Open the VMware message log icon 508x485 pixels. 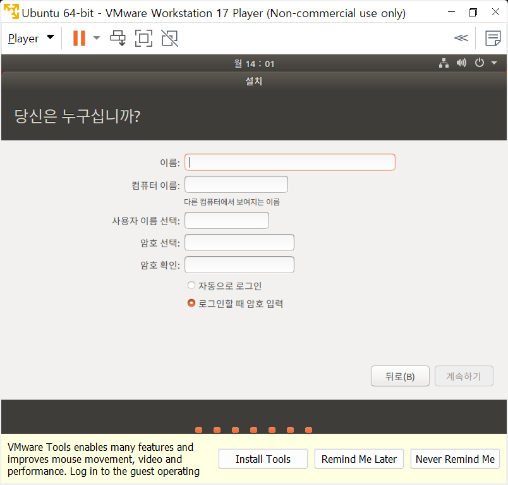pyautogui.click(x=493, y=38)
